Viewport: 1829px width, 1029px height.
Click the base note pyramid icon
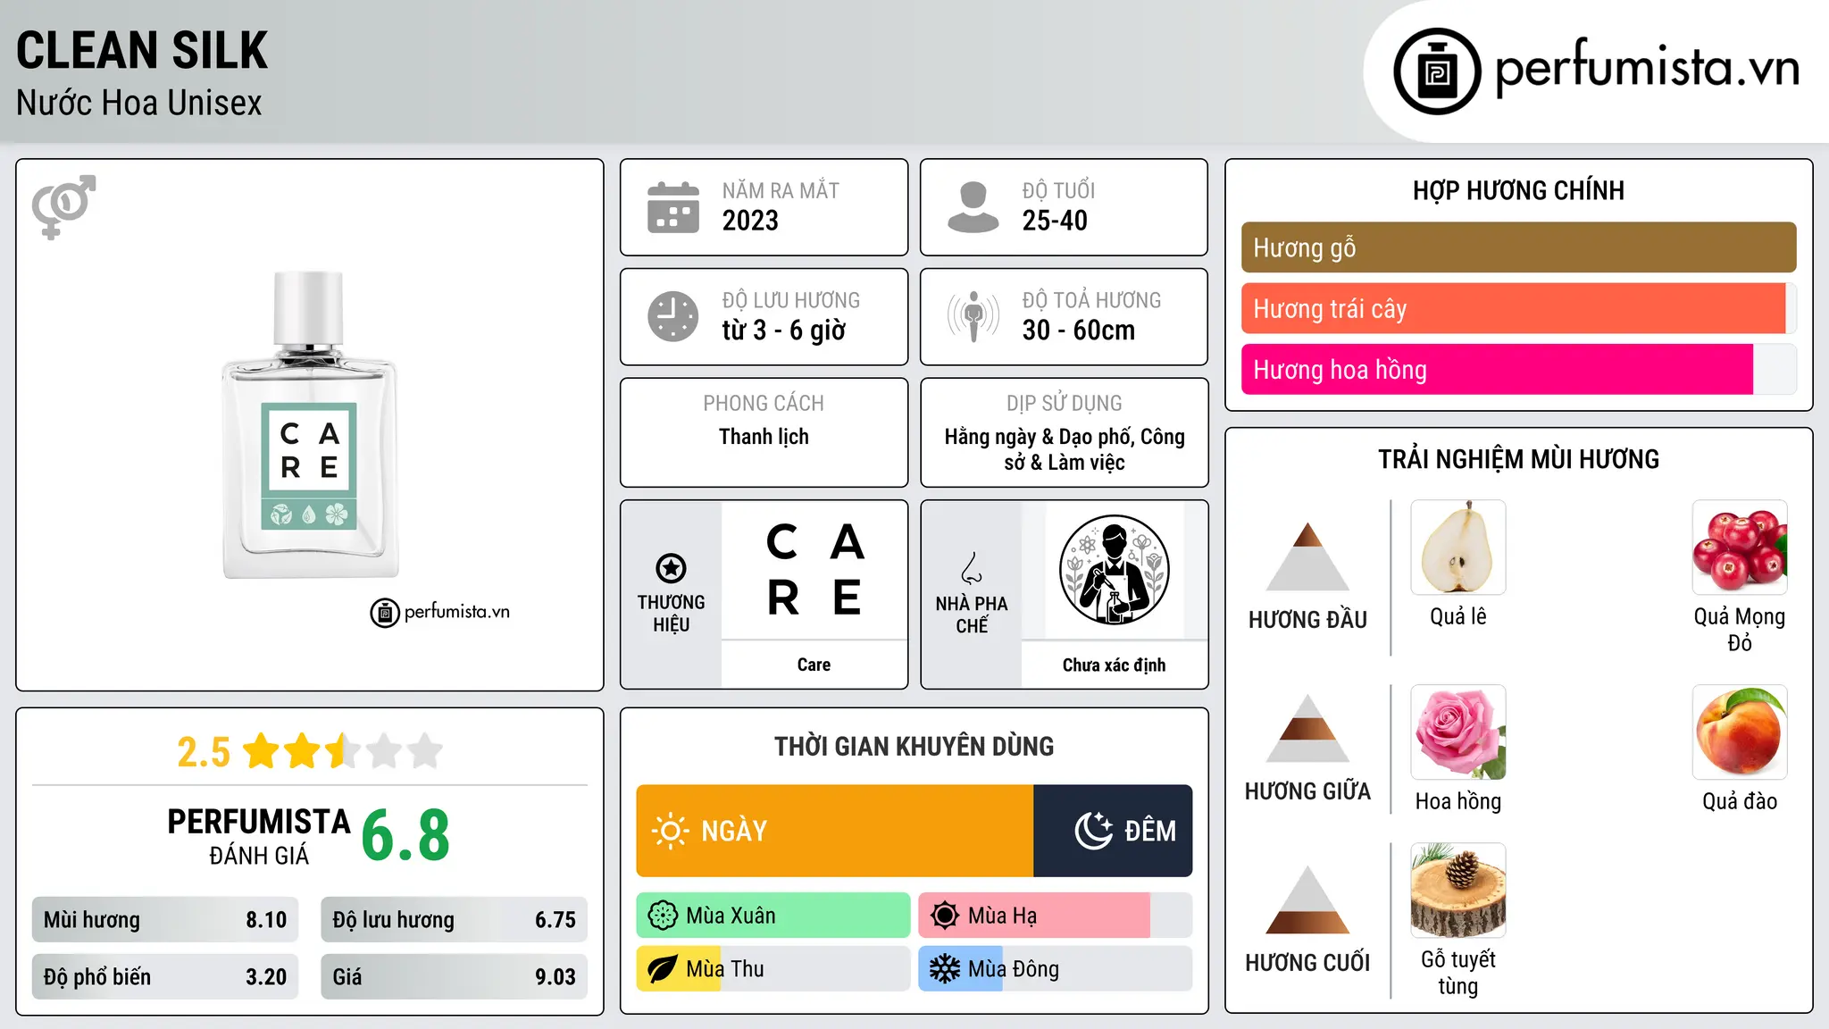tap(1307, 899)
